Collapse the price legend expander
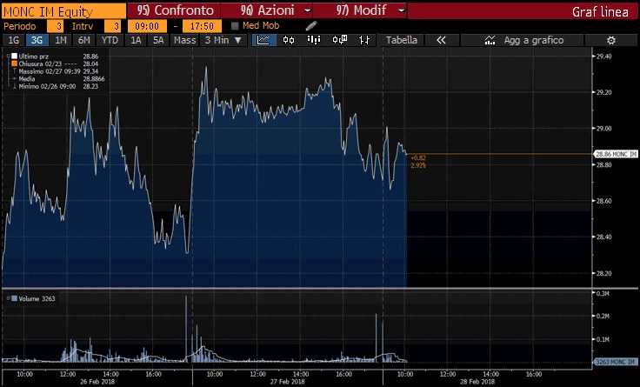 coord(8,56)
